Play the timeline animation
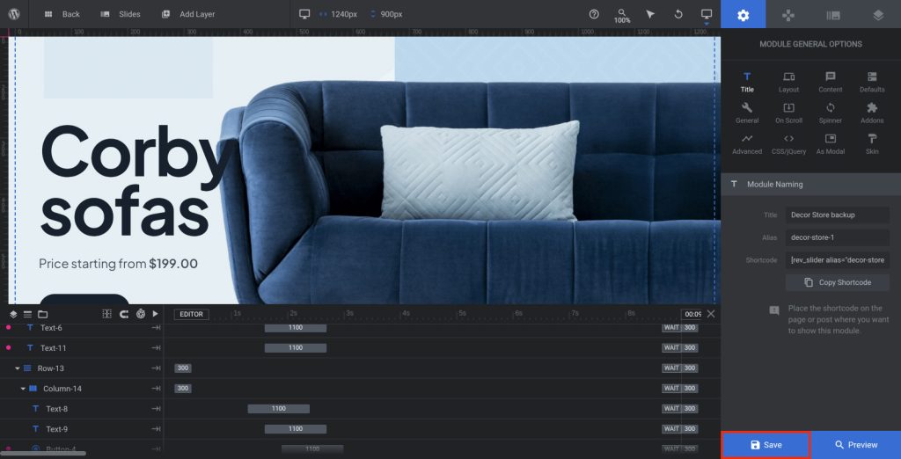 pyautogui.click(x=155, y=314)
